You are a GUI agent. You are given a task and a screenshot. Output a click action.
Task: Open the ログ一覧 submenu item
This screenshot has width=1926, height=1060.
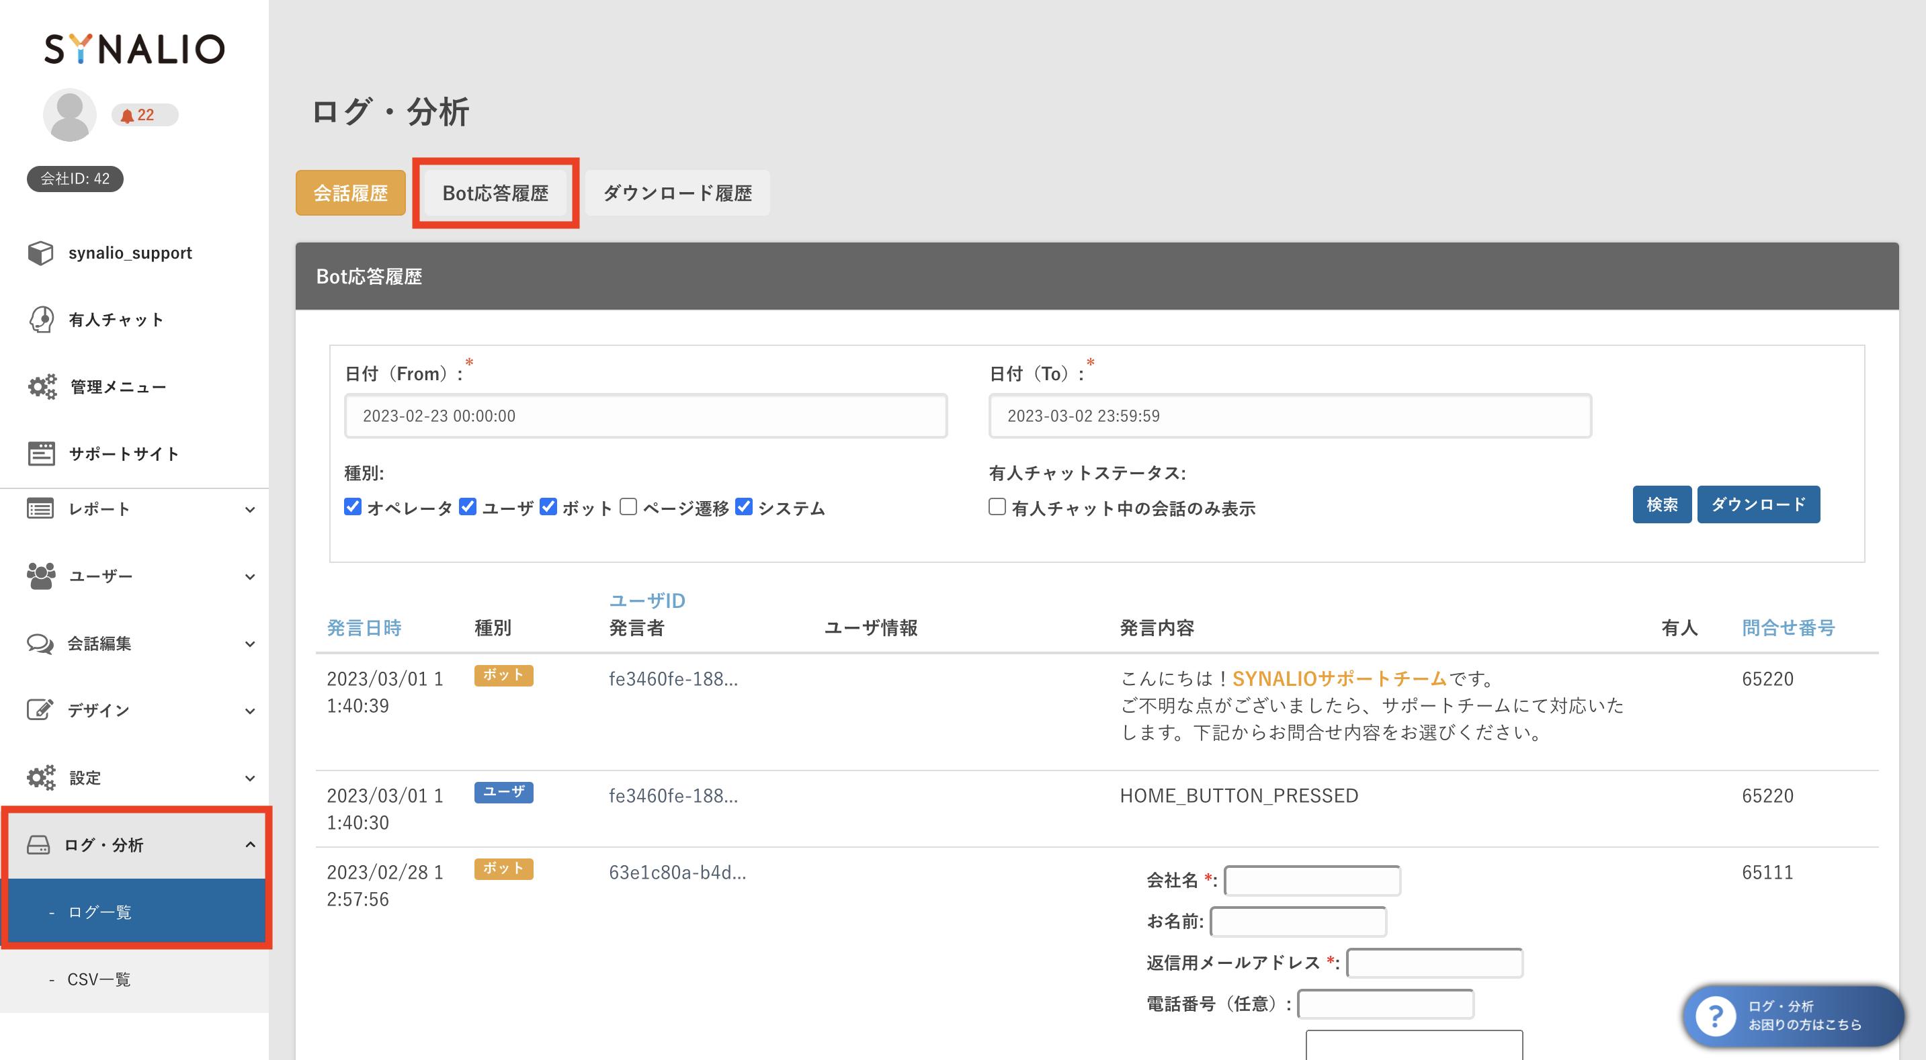(136, 912)
